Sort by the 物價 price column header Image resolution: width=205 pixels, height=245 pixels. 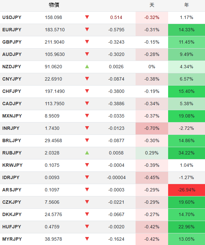[x=54, y=5]
